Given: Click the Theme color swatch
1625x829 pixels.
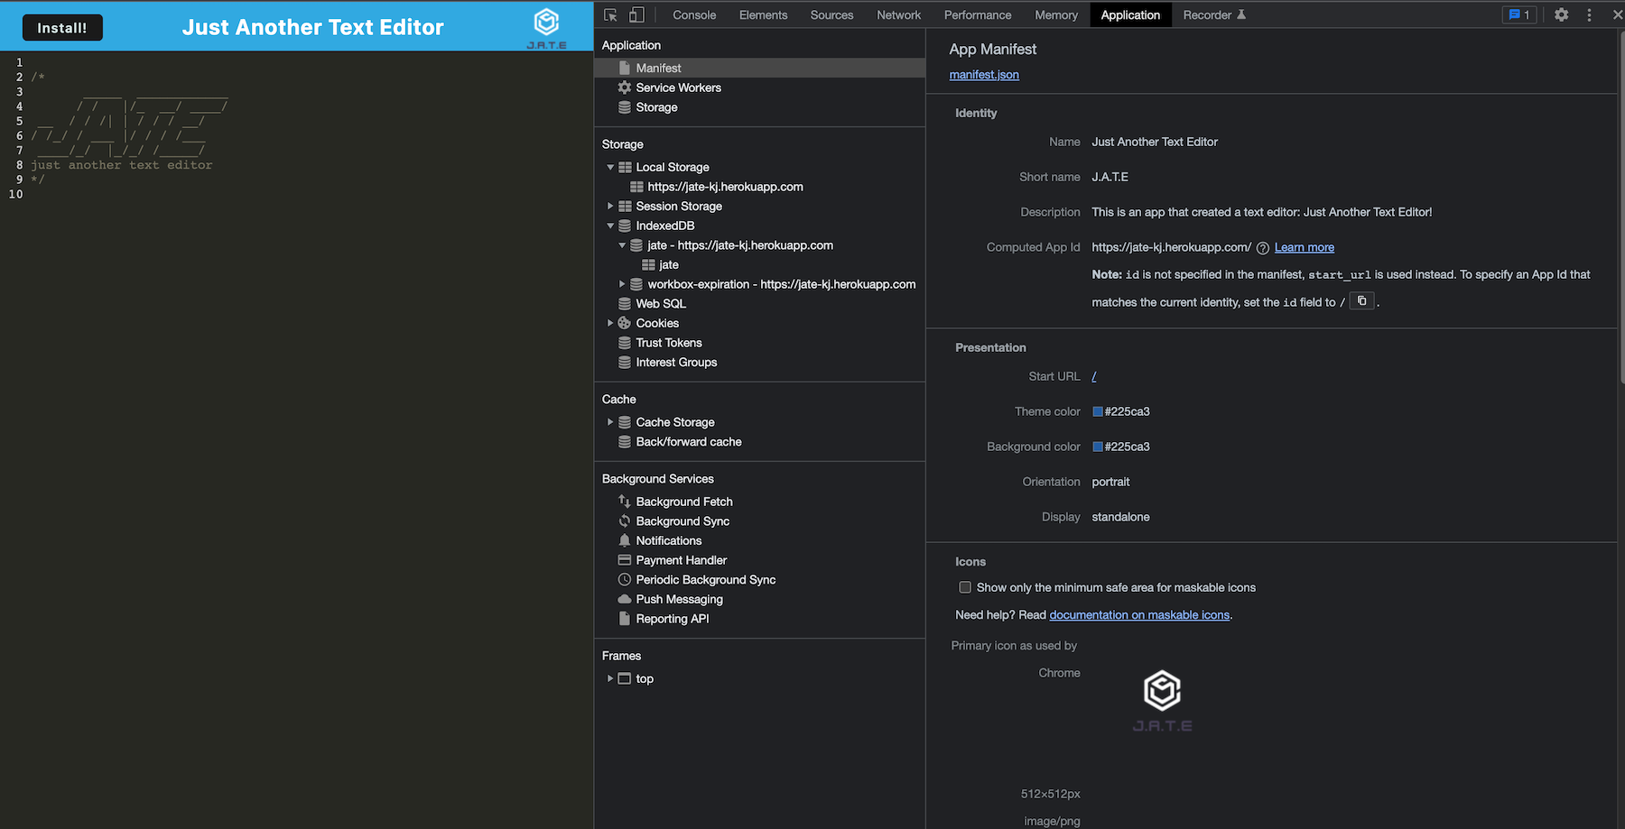Looking at the screenshot, I should coord(1098,411).
